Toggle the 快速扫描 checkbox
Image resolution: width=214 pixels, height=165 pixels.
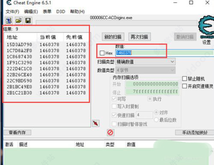[114, 115]
